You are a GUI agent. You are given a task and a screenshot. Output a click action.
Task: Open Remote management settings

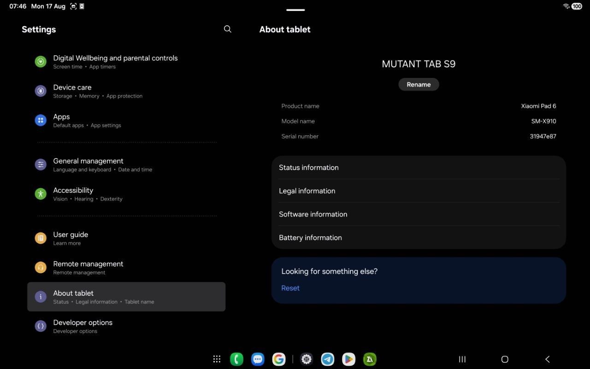click(x=126, y=268)
